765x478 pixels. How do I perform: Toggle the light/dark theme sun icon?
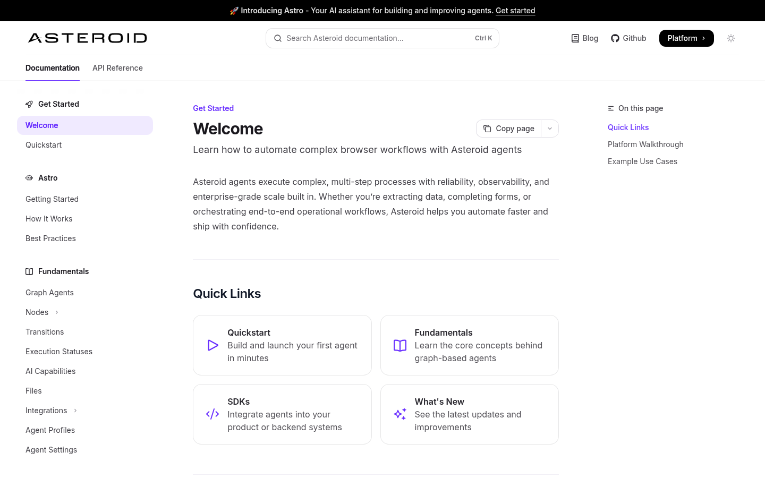point(731,38)
